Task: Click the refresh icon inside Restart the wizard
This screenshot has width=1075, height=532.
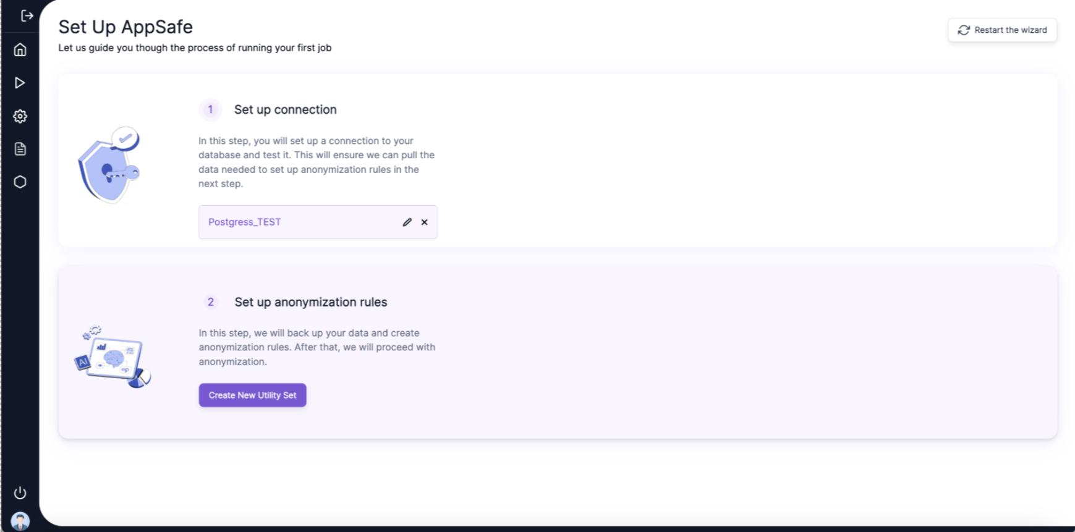Action: [963, 30]
